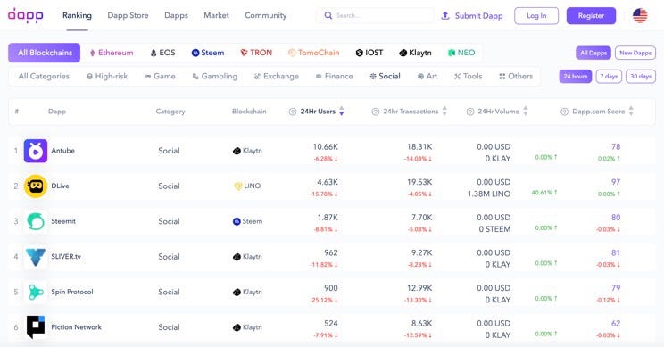The width and height of the screenshot is (664, 347).
Task: Filter by Klaytn blockchain in filter bar
Action: [x=415, y=53]
